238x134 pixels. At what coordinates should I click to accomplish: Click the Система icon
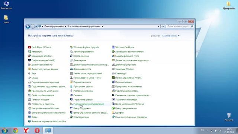point(71,95)
